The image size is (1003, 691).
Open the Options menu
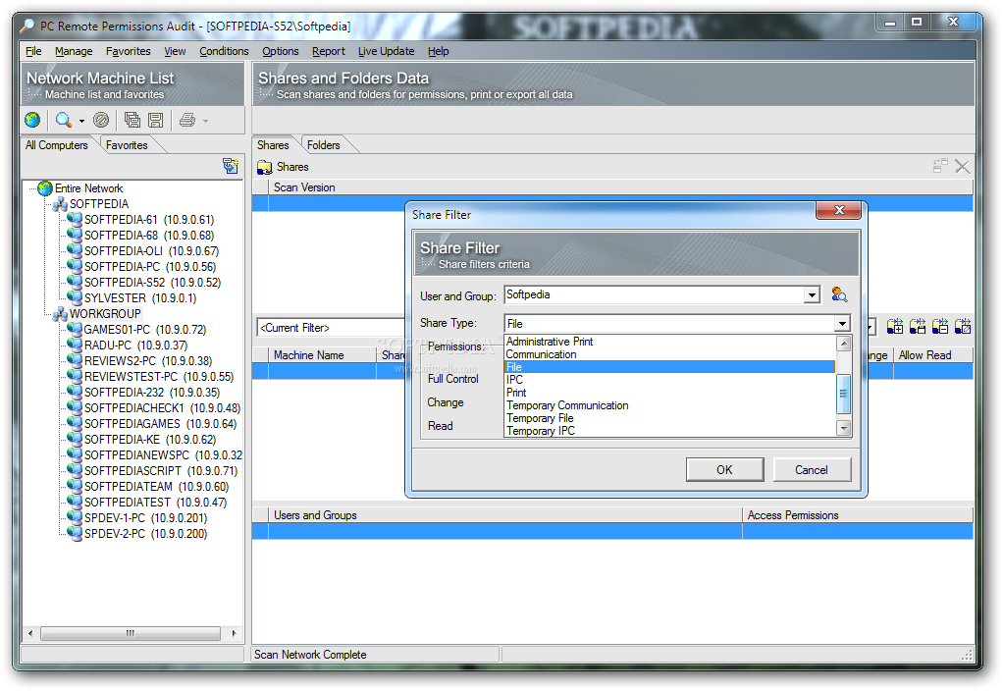(x=280, y=51)
